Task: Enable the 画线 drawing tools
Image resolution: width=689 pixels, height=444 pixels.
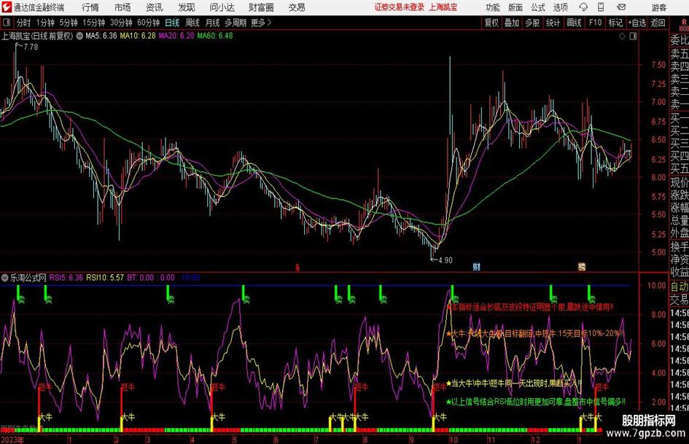Action: [575, 22]
